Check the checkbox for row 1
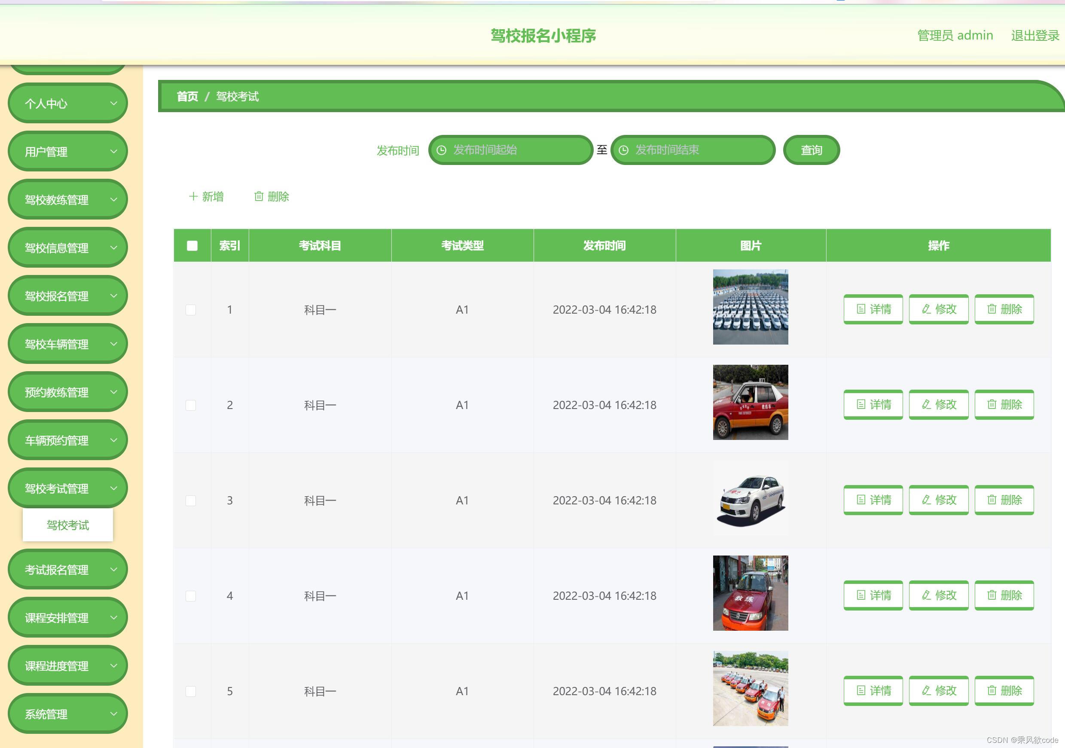 tap(191, 309)
